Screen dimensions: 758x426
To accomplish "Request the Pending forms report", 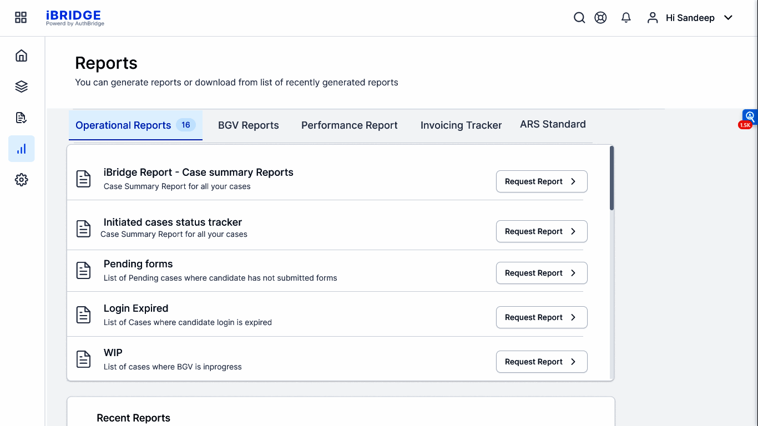I will [541, 273].
